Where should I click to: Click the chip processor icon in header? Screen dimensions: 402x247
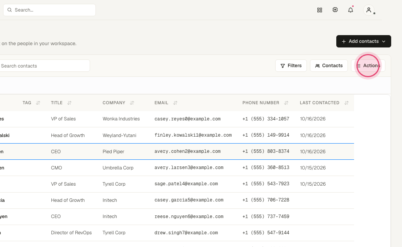(x=335, y=10)
